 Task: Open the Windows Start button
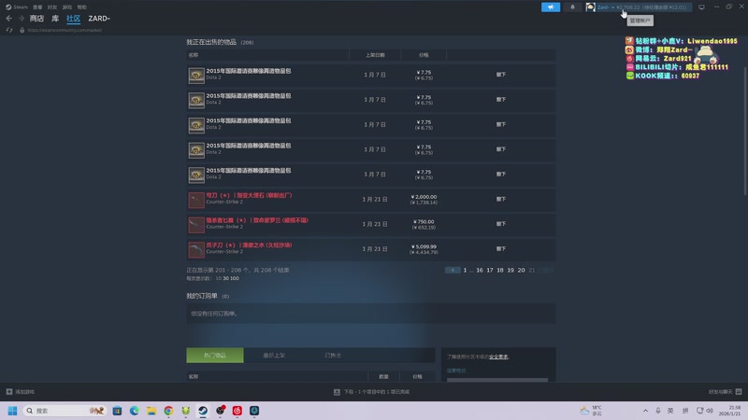(x=12, y=411)
